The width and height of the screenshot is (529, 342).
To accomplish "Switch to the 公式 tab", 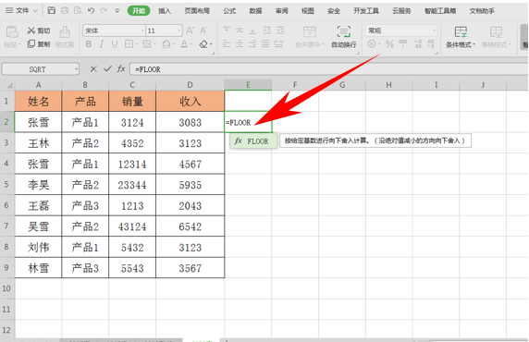I will 229,11.
